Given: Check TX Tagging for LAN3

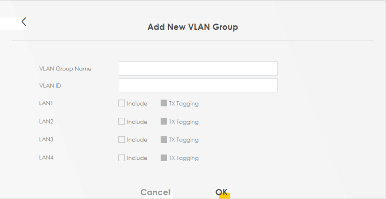Looking at the screenshot, I should click(164, 140).
